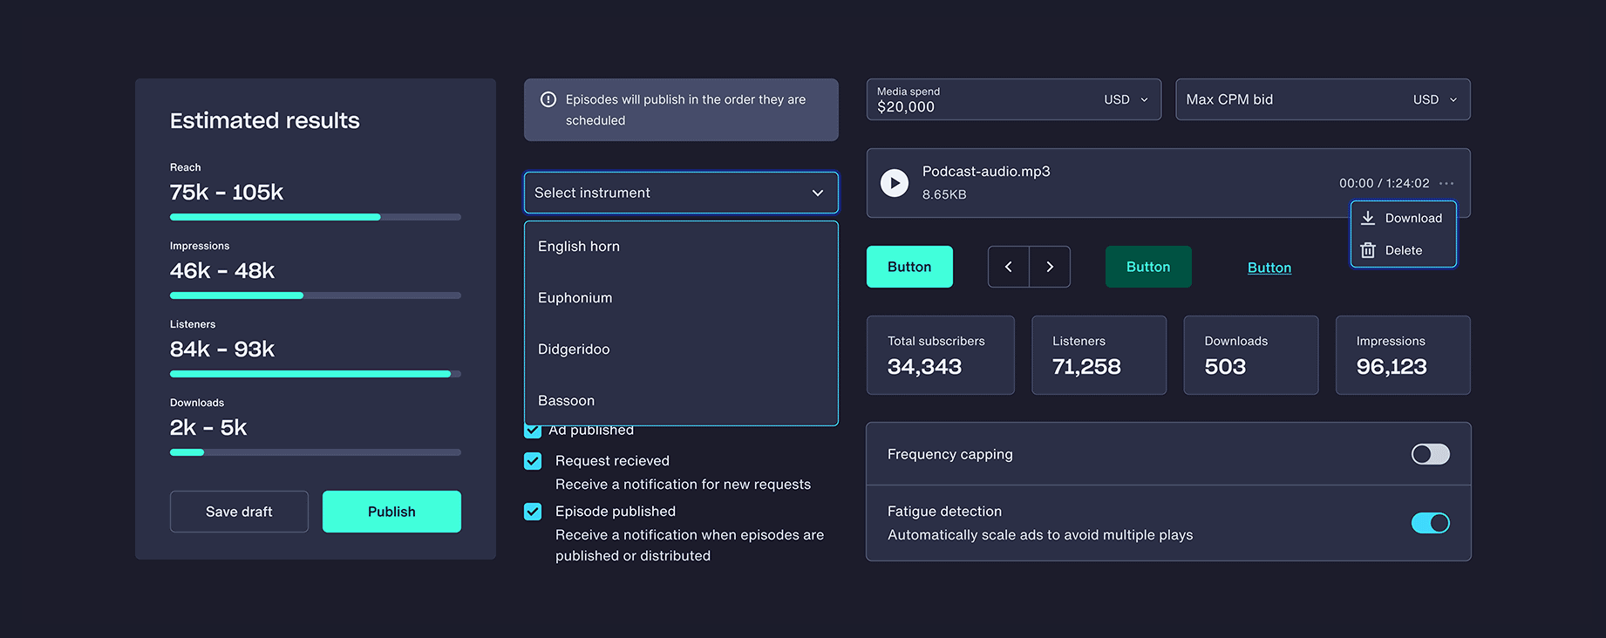Click the 46k - 48k impressions value
1606x638 pixels.
pos(222,270)
